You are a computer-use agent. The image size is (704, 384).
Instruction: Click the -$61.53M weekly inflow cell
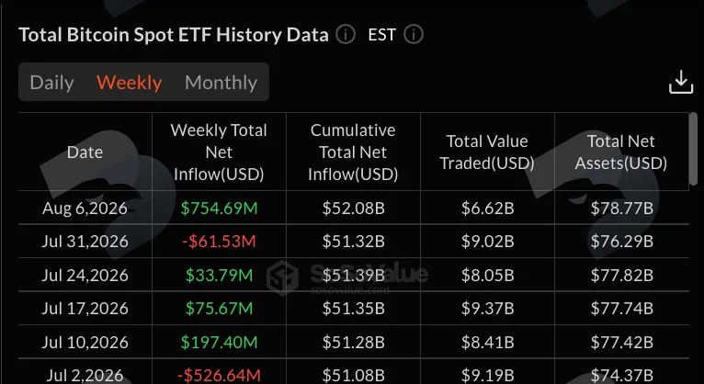pos(219,242)
